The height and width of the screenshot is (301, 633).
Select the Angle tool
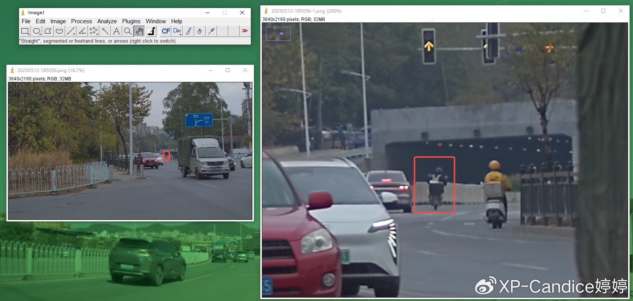point(82,31)
